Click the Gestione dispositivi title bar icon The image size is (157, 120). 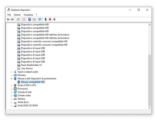pyautogui.click(x=8, y=10)
